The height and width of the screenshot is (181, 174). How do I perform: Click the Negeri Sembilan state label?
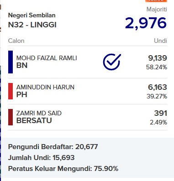32,16
